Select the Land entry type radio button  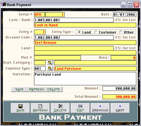pyautogui.click(x=79, y=32)
